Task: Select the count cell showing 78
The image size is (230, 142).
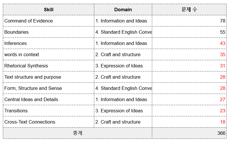Action: coord(189,21)
